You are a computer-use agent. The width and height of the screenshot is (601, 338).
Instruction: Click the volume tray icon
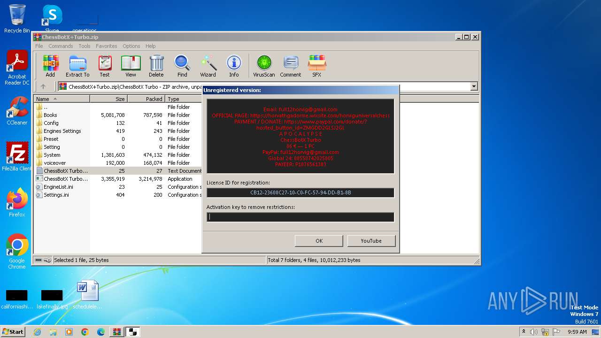click(x=534, y=332)
